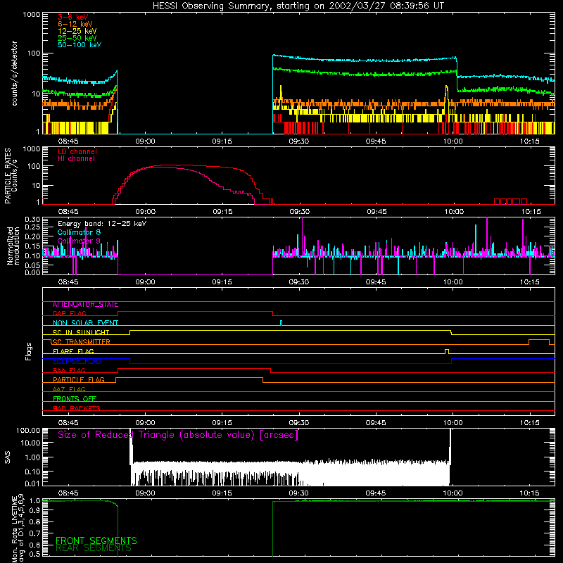
Task: Click the 100.00 tick on SAS y-axis
Action: click(28, 431)
